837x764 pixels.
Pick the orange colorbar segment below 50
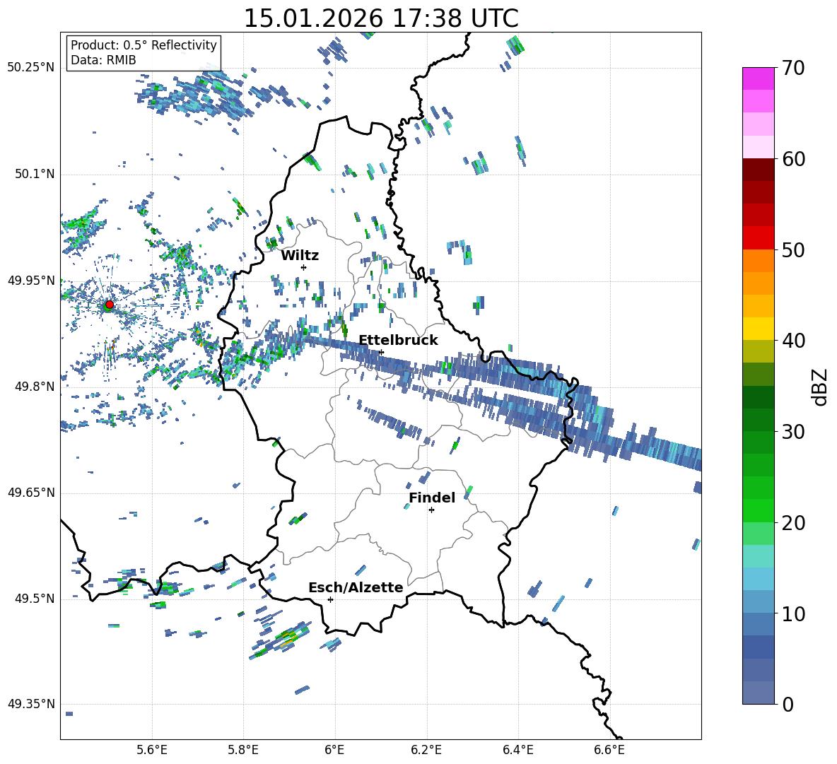(x=759, y=260)
